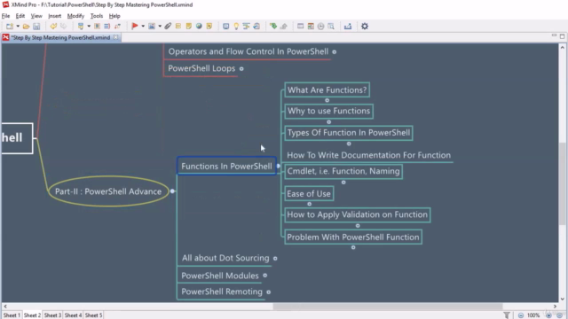This screenshot has width=568, height=319.
Task: Click the Label icon in the toolbar
Action: click(178, 26)
